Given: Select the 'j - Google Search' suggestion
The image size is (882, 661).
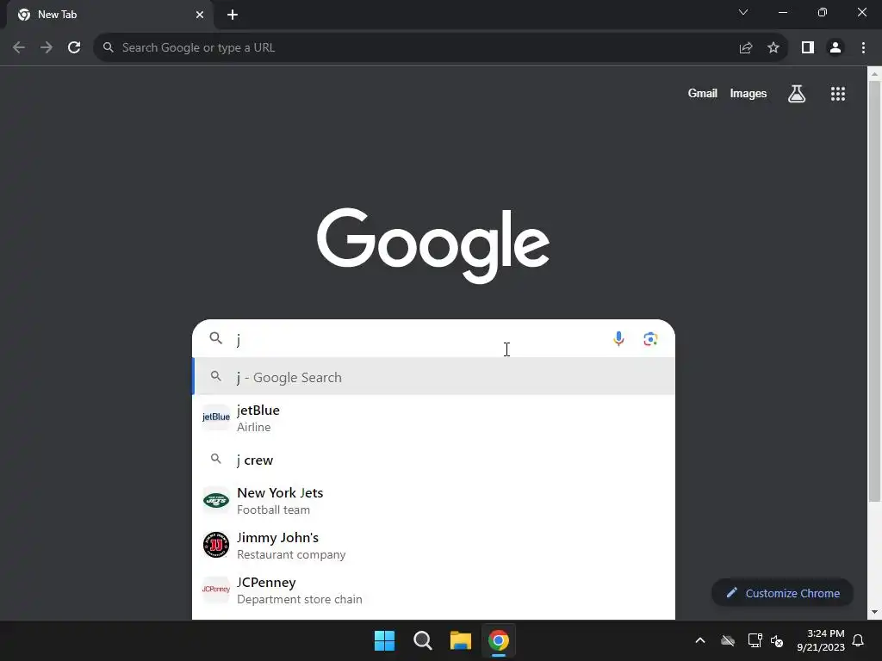Looking at the screenshot, I should click(434, 377).
